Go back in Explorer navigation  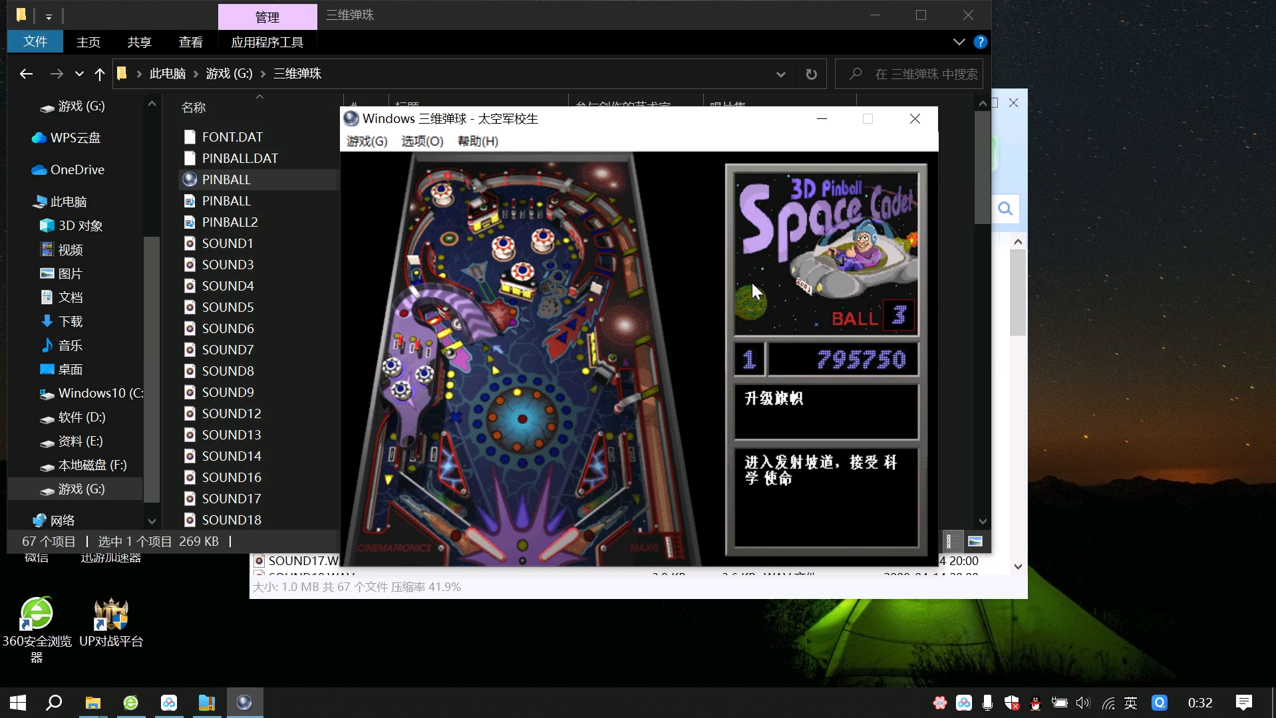click(x=26, y=74)
